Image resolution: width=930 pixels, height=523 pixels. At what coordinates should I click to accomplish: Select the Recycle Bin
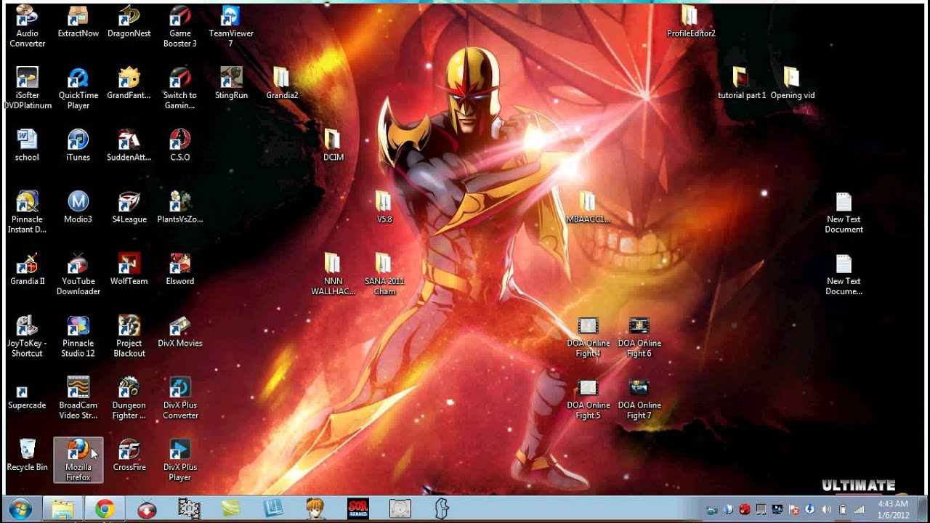27,455
